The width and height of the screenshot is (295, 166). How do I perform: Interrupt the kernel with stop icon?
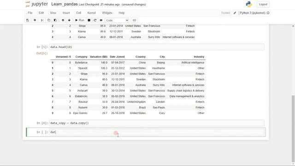coord(89,20)
